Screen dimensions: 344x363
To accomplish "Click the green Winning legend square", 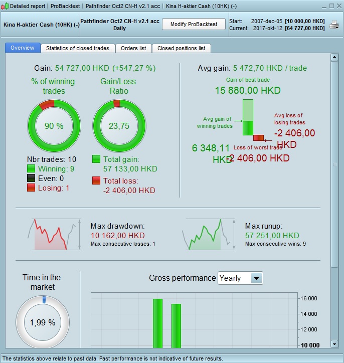I will [x=31, y=168].
